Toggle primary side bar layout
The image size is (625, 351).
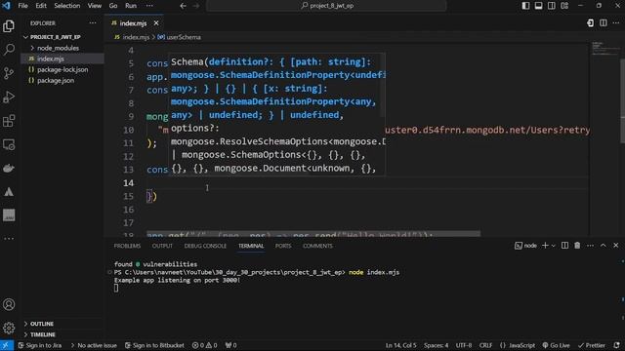tap(525, 6)
